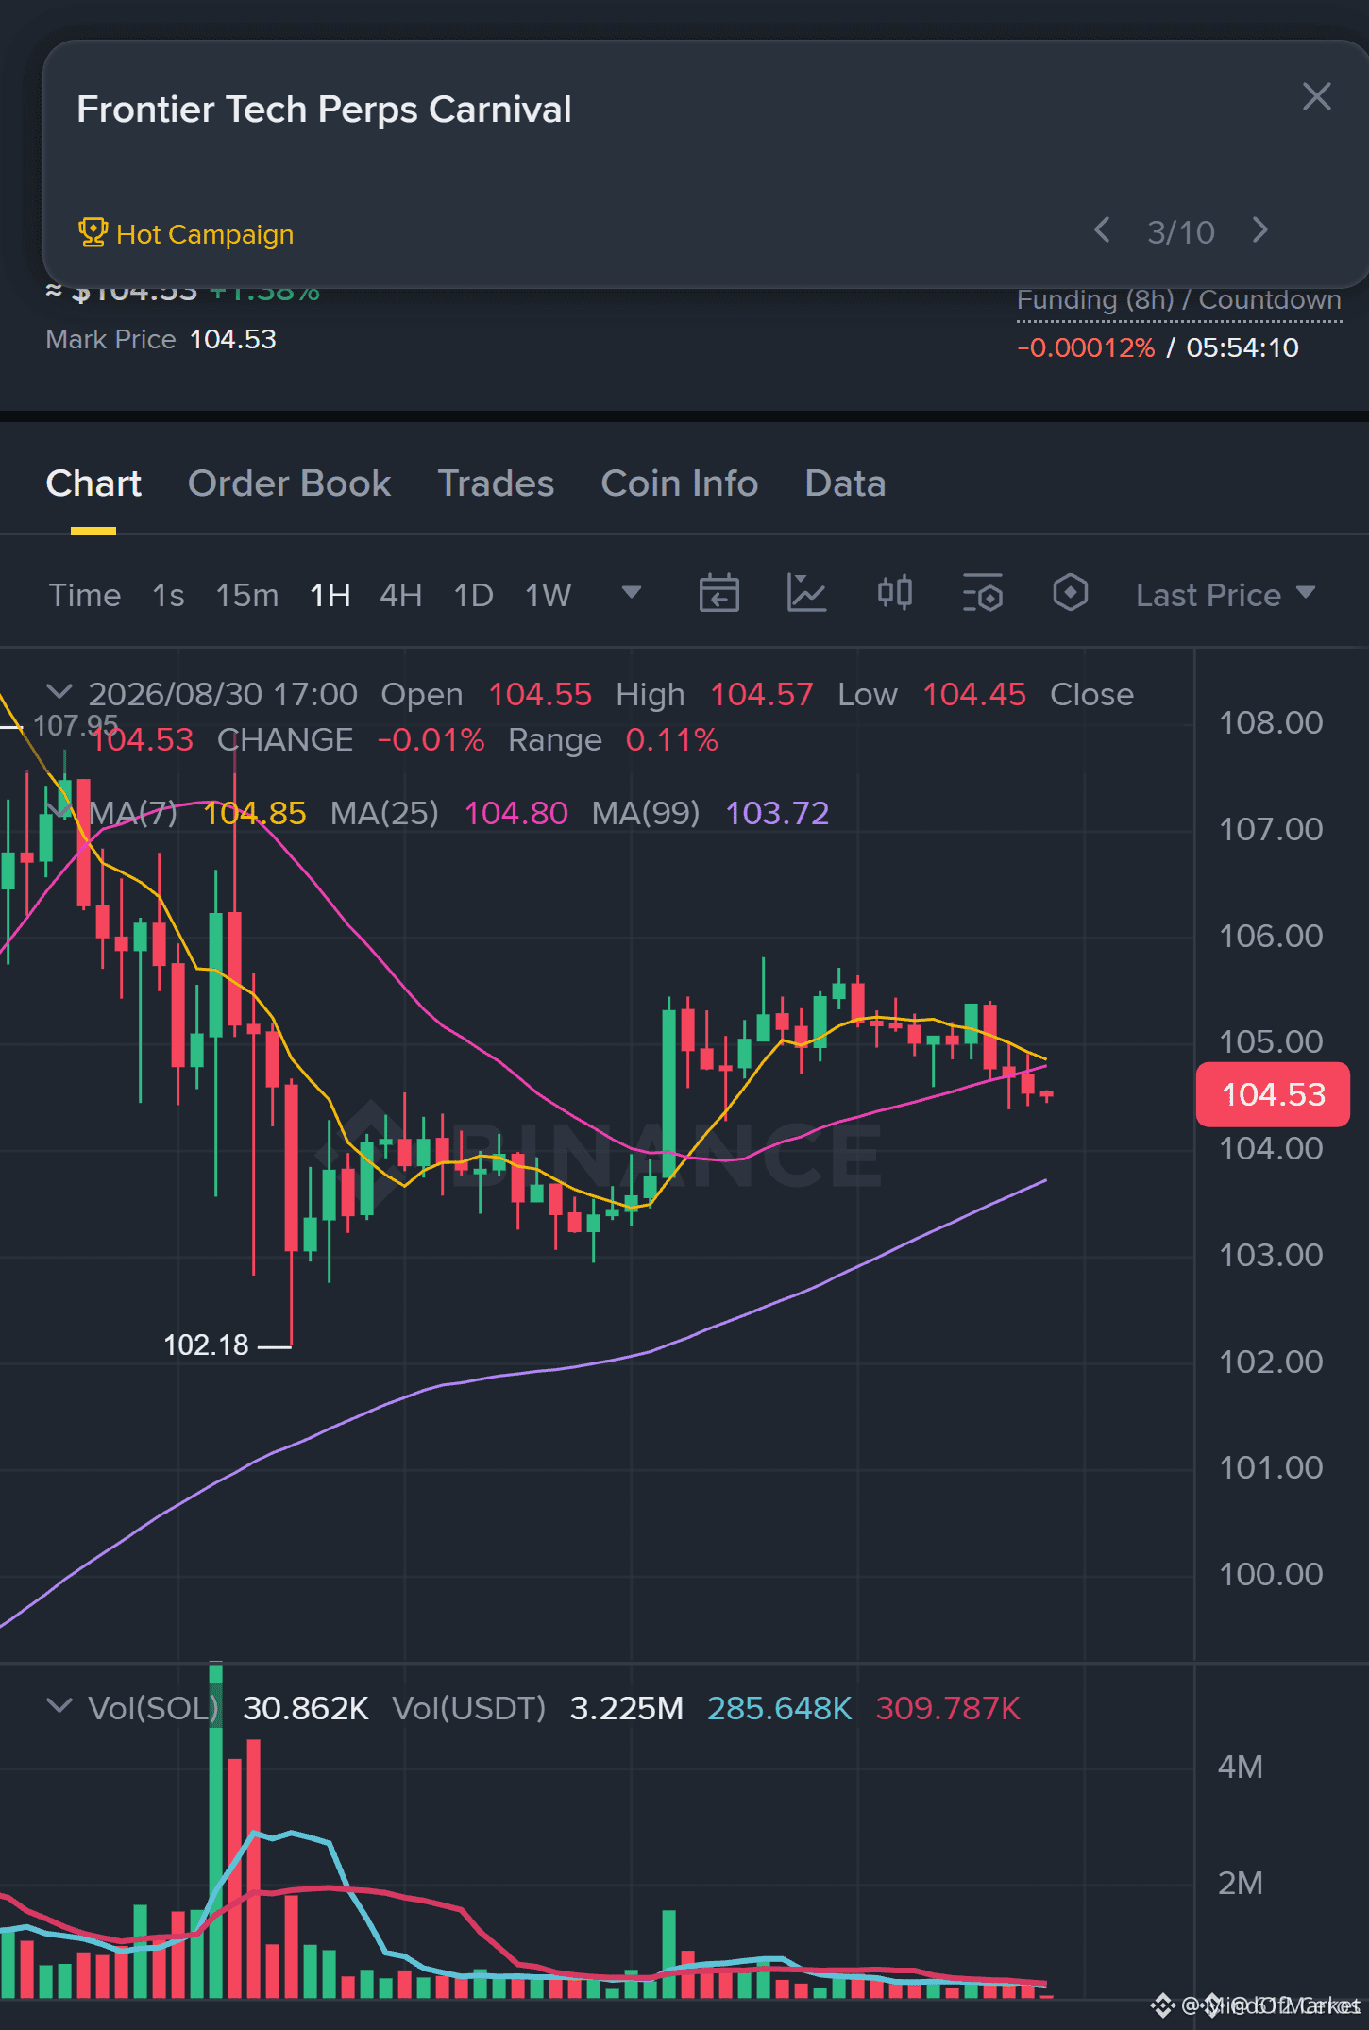Go to the next campaign banner

pos(1260,230)
